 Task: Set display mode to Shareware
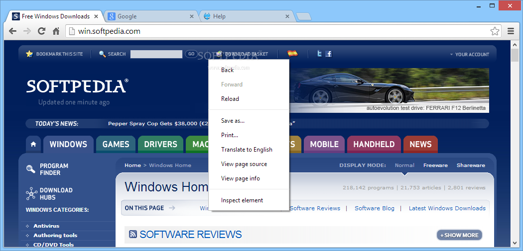click(471, 166)
